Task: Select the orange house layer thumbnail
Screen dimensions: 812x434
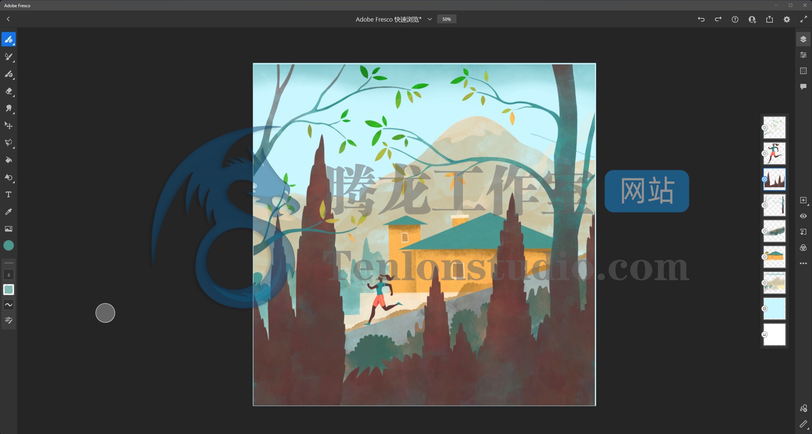Action: pyautogui.click(x=774, y=257)
